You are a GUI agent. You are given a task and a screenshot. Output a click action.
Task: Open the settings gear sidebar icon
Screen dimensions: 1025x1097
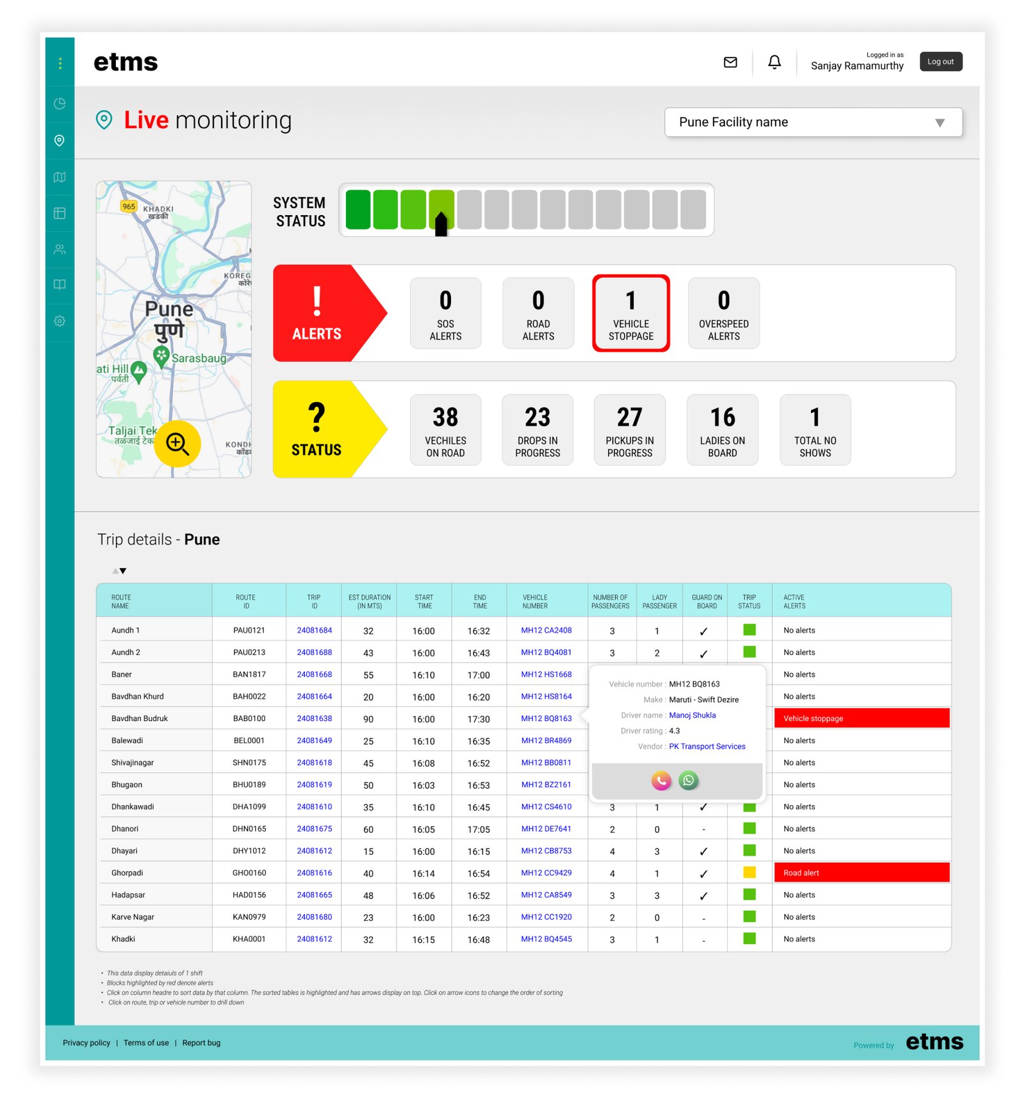pos(60,321)
